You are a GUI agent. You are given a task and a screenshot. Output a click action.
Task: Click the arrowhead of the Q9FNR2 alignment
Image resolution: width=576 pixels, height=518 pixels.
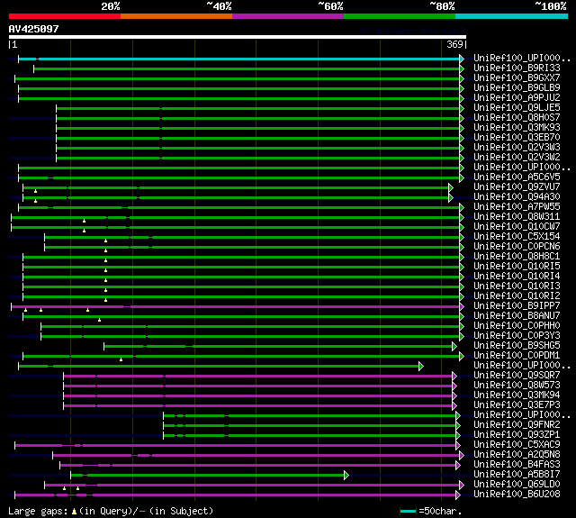tap(456, 425)
